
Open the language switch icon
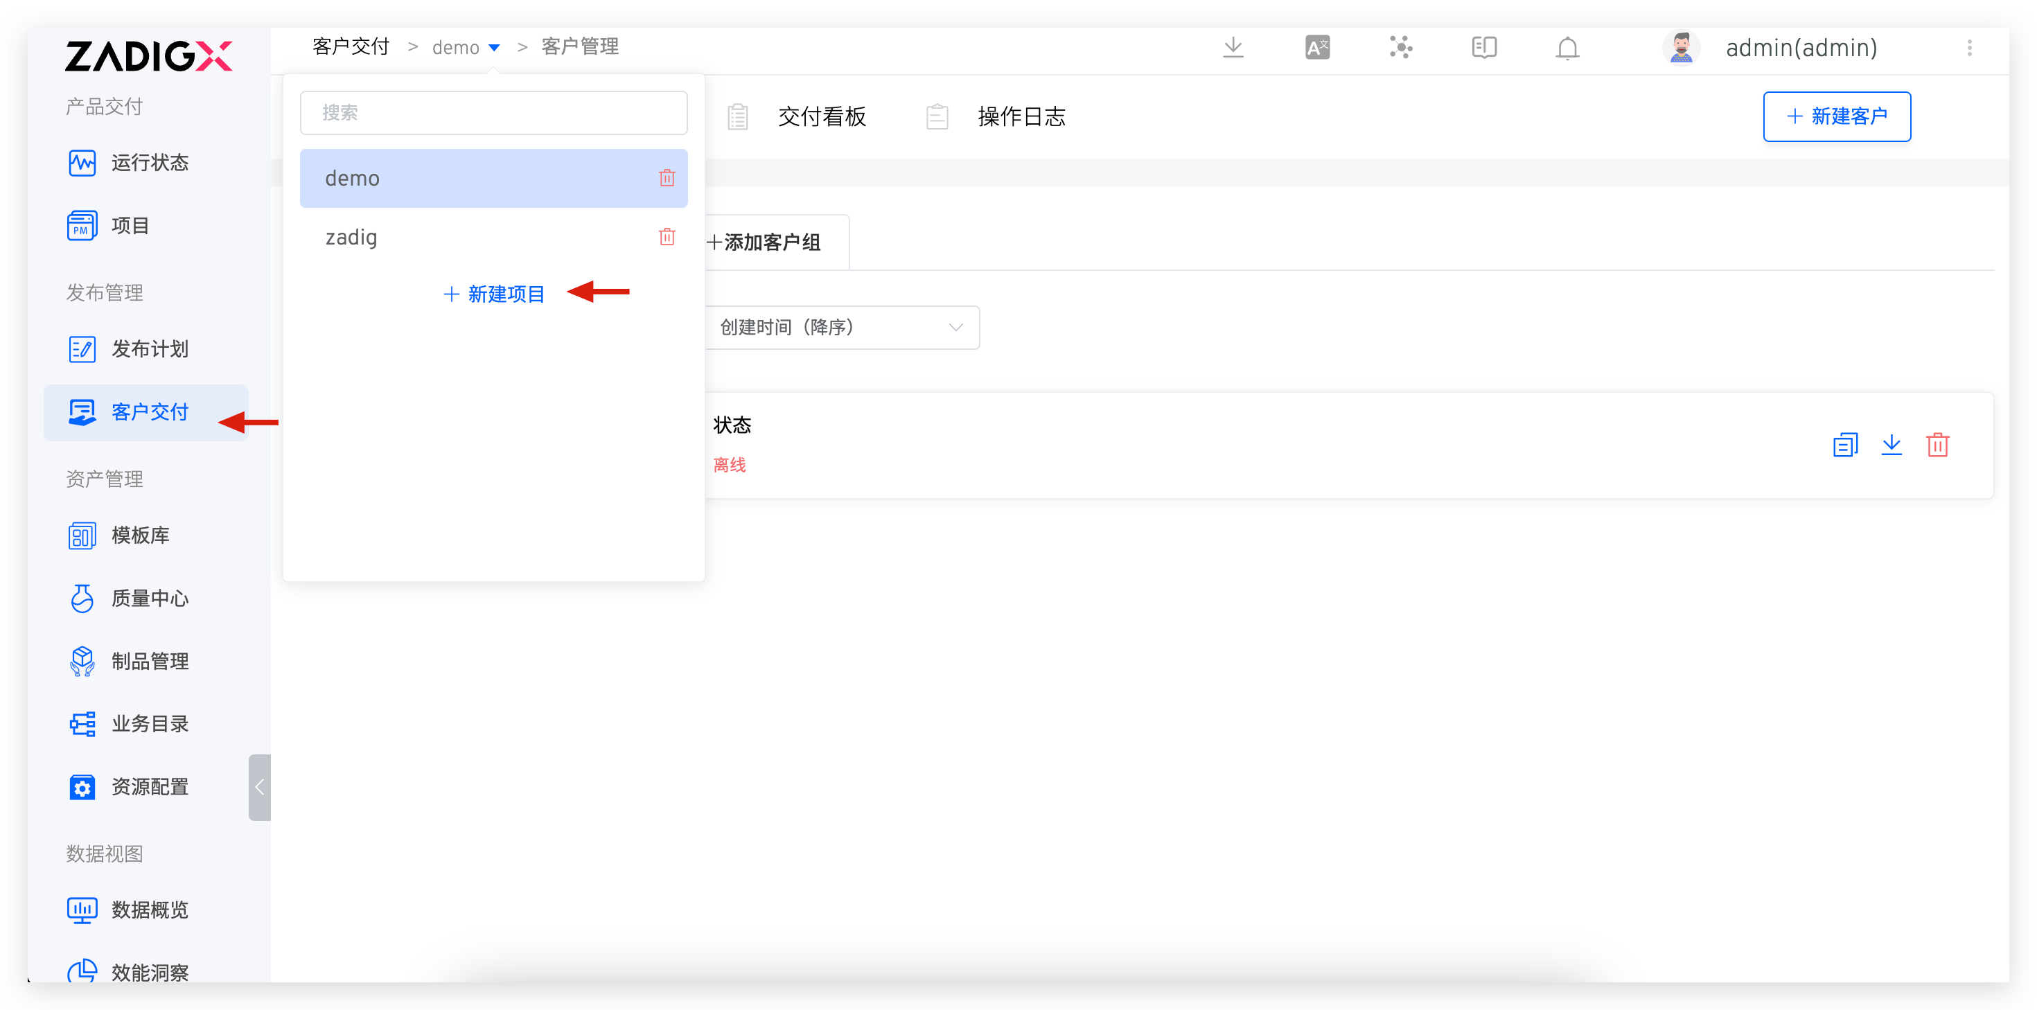[x=1316, y=48]
